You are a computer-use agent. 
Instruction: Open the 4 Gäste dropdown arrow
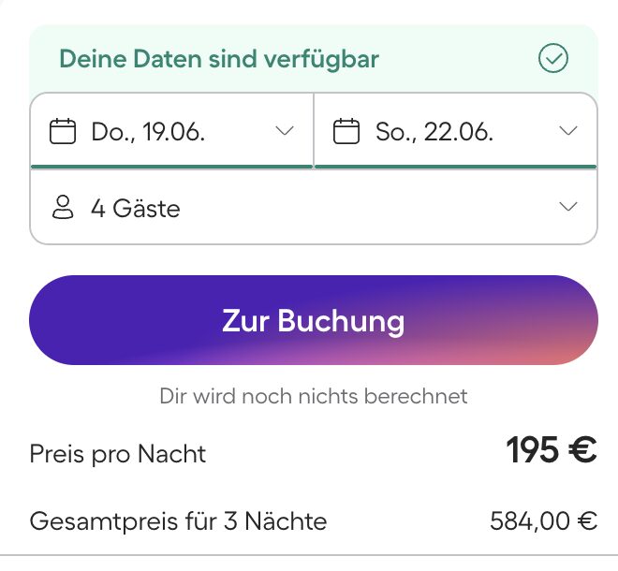pyautogui.click(x=568, y=208)
